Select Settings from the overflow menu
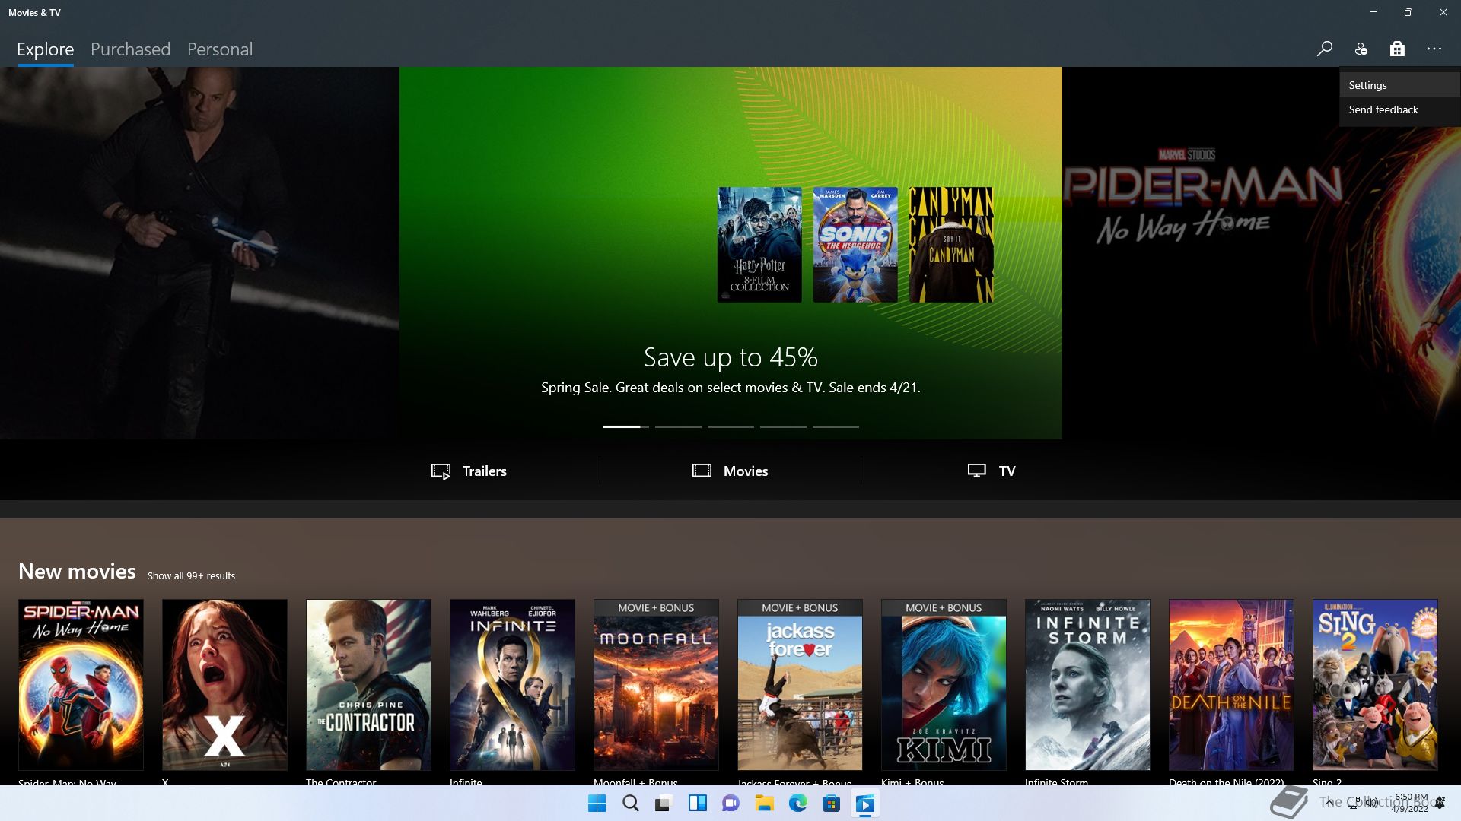The height and width of the screenshot is (821, 1461). click(1399, 85)
